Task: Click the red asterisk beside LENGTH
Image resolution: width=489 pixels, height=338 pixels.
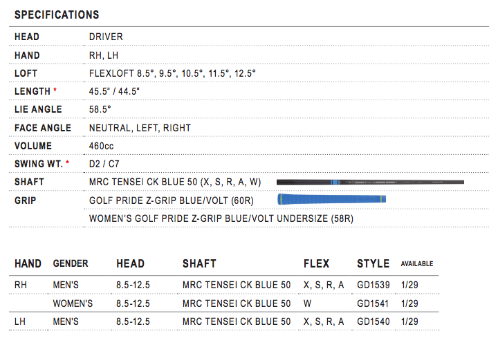Action: (55, 90)
